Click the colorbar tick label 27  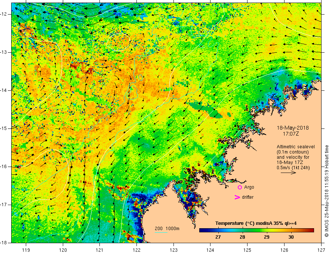(x=218, y=237)
